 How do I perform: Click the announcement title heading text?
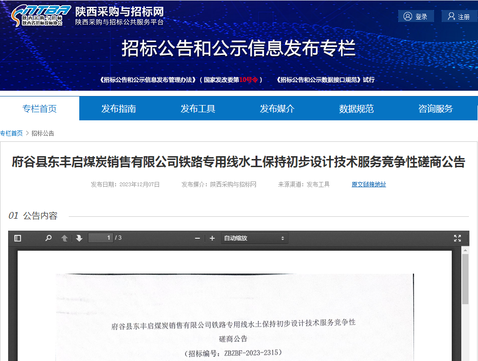[238, 161]
